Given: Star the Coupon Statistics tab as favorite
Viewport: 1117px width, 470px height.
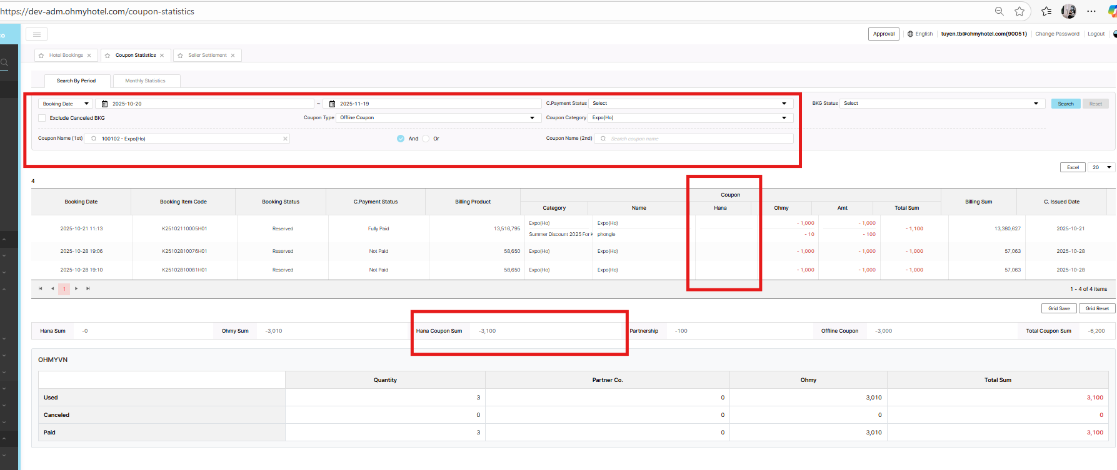Looking at the screenshot, I should (108, 56).
